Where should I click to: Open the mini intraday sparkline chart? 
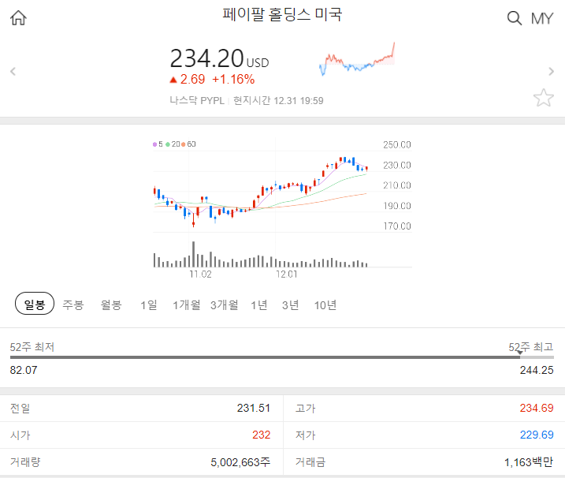(357, 59)
